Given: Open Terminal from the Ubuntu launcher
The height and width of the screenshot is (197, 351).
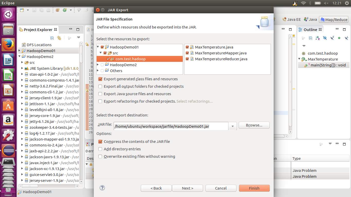Looking at the screenshot, I should (x=8, y=162).
